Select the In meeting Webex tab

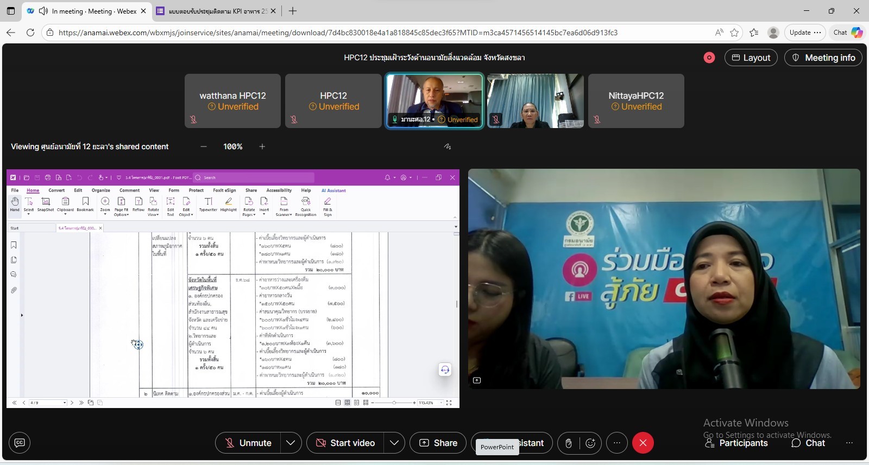[x=87, y=11]
